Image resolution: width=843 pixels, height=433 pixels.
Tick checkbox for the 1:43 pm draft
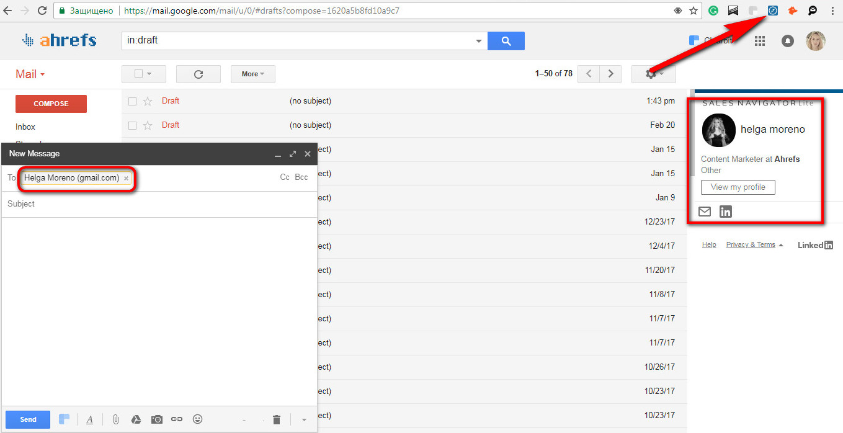click(x=132, y=101)
